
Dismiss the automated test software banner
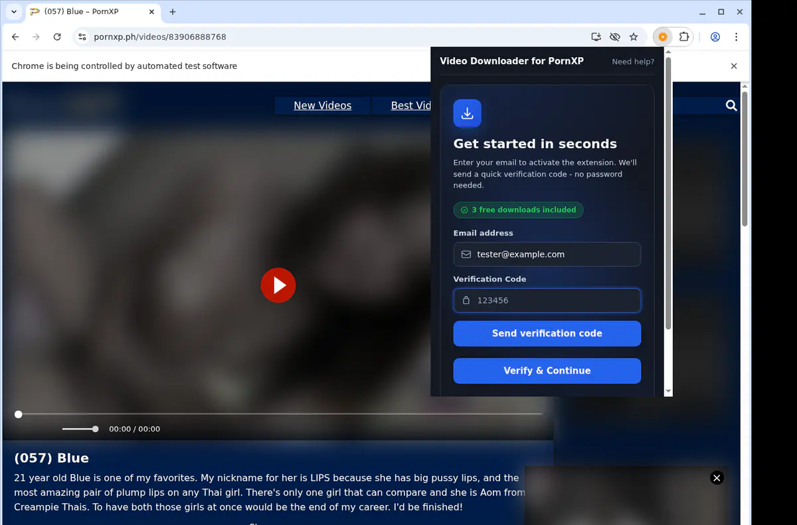point(734,66)
